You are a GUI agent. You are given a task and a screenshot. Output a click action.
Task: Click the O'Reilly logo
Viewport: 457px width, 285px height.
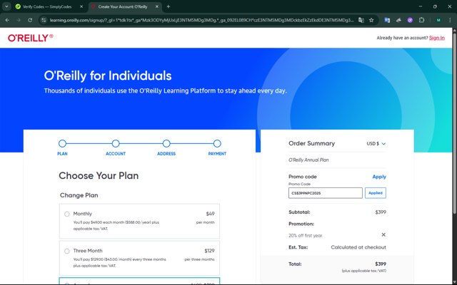pyautogui.click(x=31, y=38)
